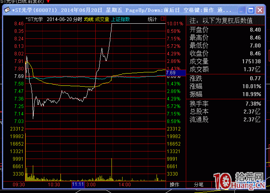Click the 收盘价 row label
This screenshot has width=270, height=193.
[x=199, y=53]
